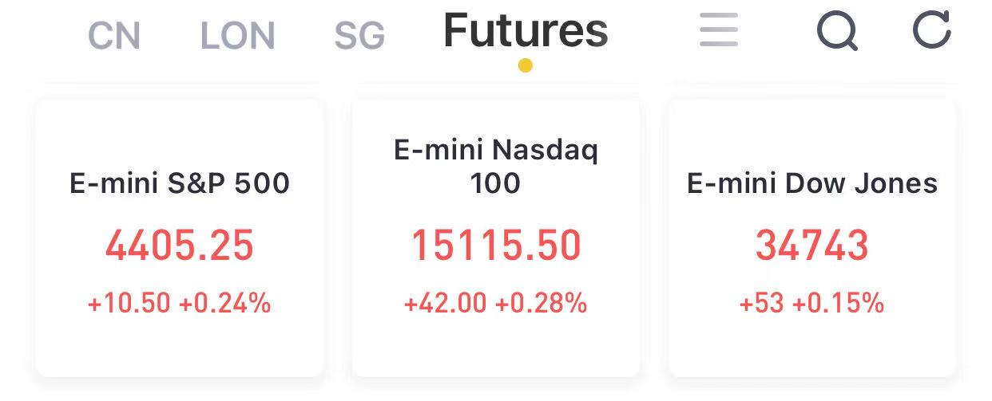992x401 pixels.
Task: Switch to the CN market tab
Action: click(x=114, y=36)
